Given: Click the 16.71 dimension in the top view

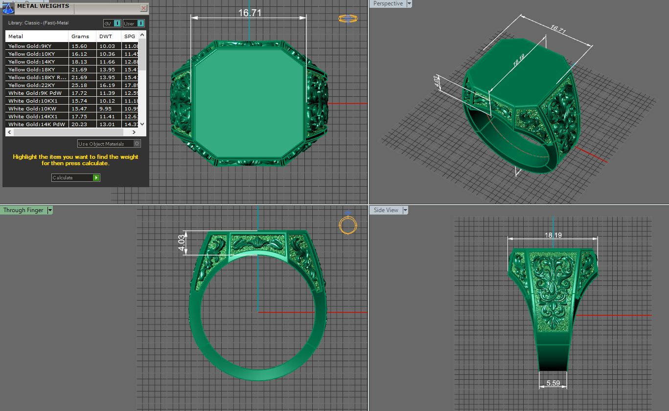Looking at the screenshot, I should pos(250,13).
